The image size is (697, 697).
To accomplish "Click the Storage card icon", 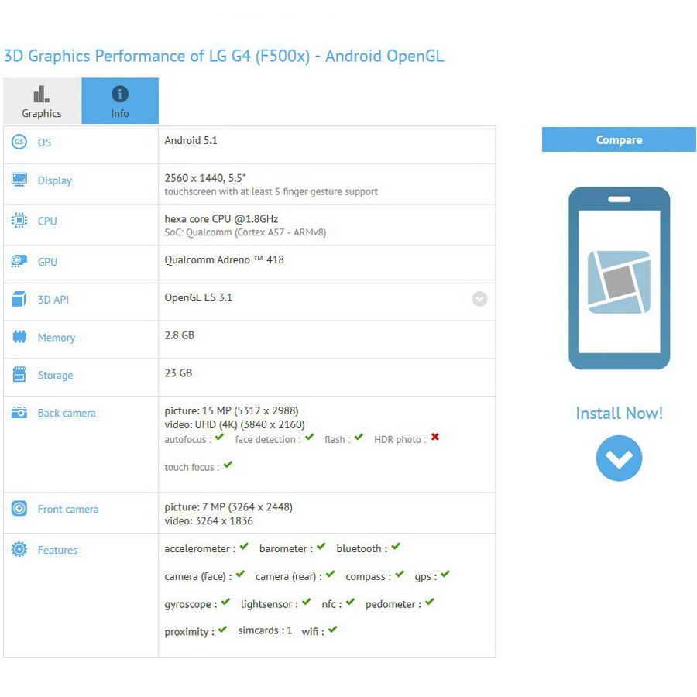I will coord(19,375).
